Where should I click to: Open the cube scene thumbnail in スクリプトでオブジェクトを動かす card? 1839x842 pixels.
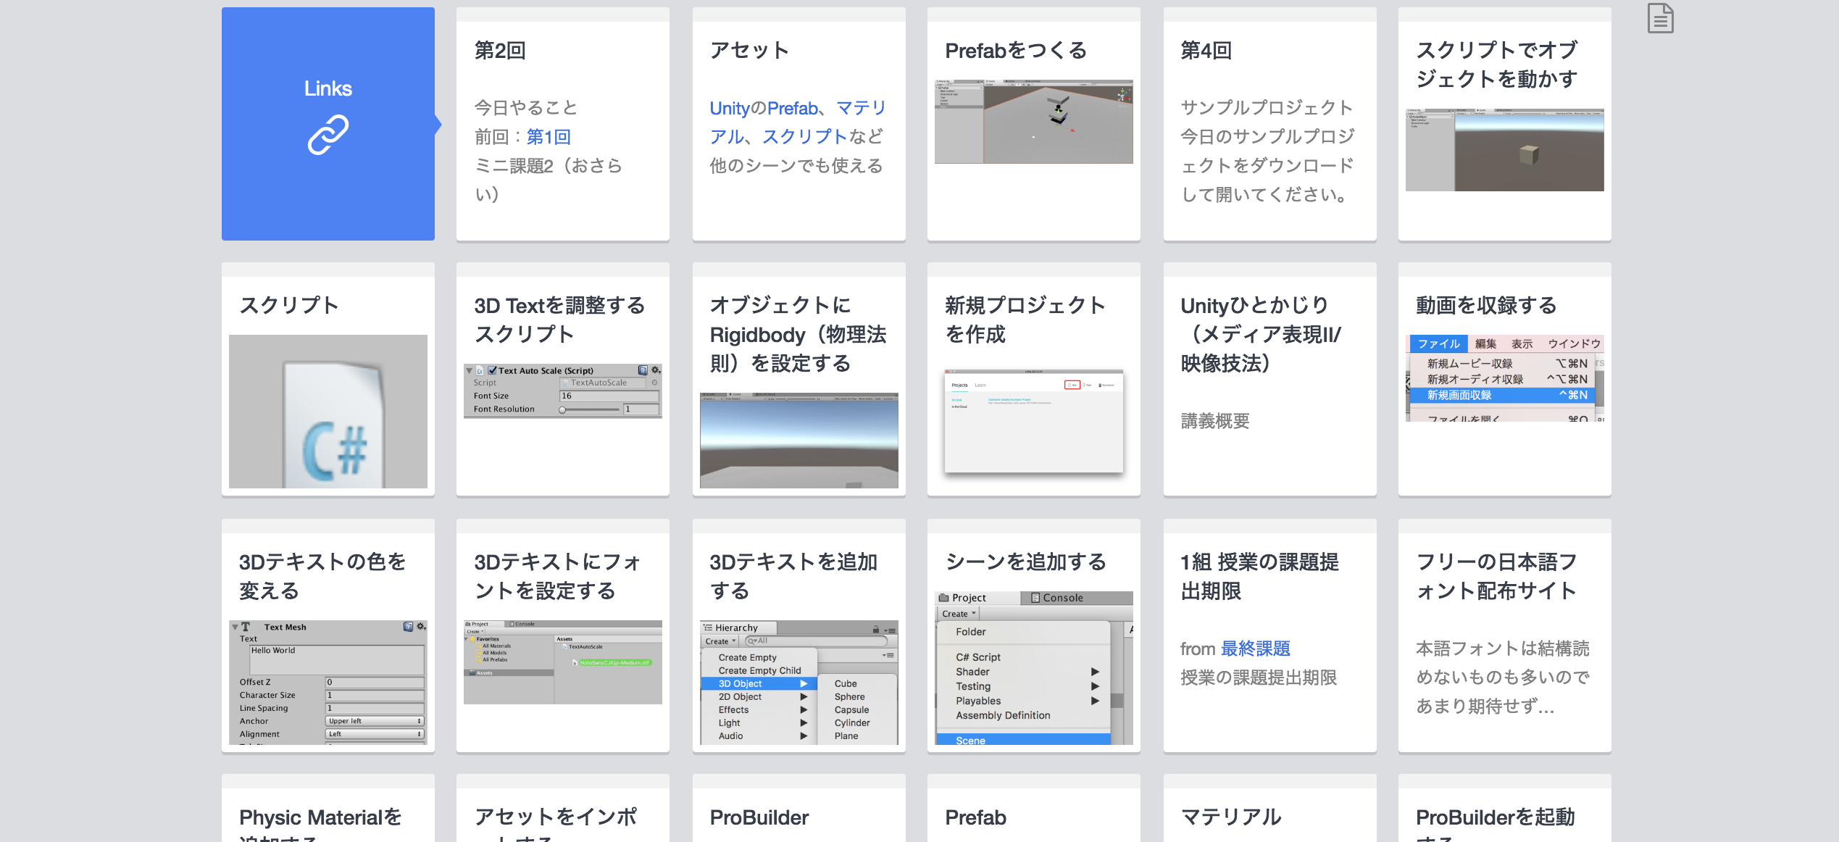[x=1505, y=150]
